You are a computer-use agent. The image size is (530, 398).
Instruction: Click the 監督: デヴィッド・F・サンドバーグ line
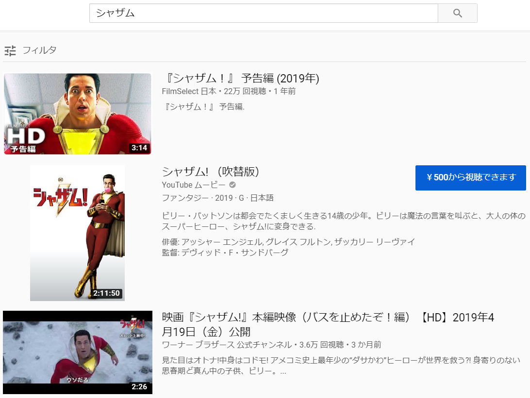[225, 253]
